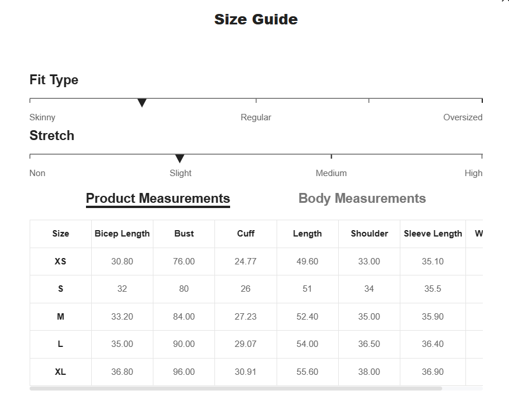The image size is (509, 419).
Task: Click the High label on Stretch scale
Action: point(474,173)
